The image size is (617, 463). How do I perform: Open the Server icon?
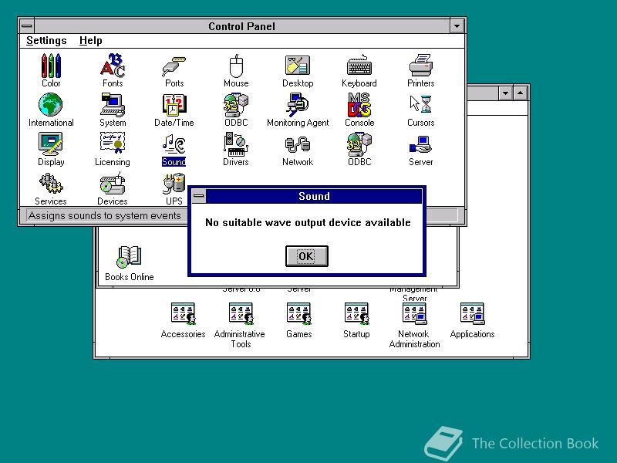[420, 149]
